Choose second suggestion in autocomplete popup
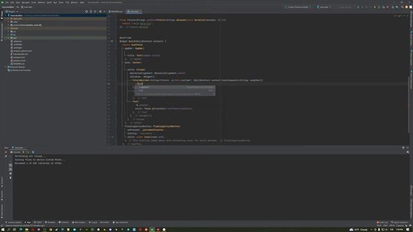The image size is (413, 232). 175,90
